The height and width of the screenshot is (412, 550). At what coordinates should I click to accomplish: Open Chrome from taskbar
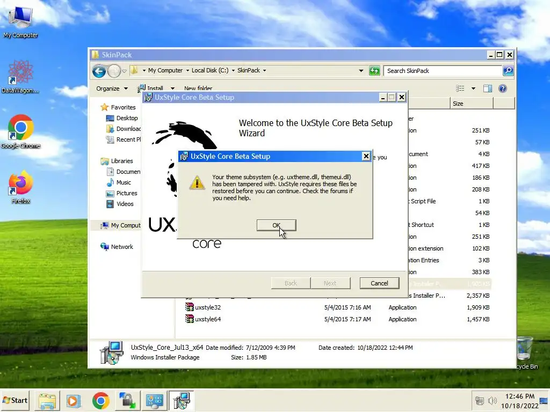point(100,401)
